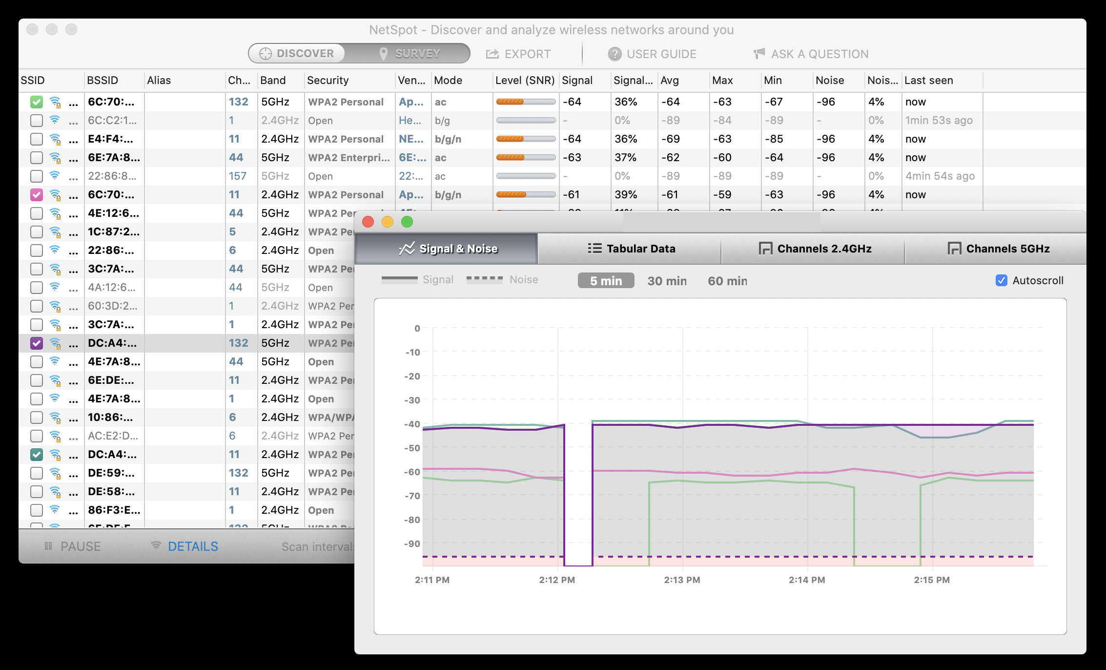Click locked Wi-Fi icon of 6E:DE row
1106x670 pixels.
(x=55, y=380)
